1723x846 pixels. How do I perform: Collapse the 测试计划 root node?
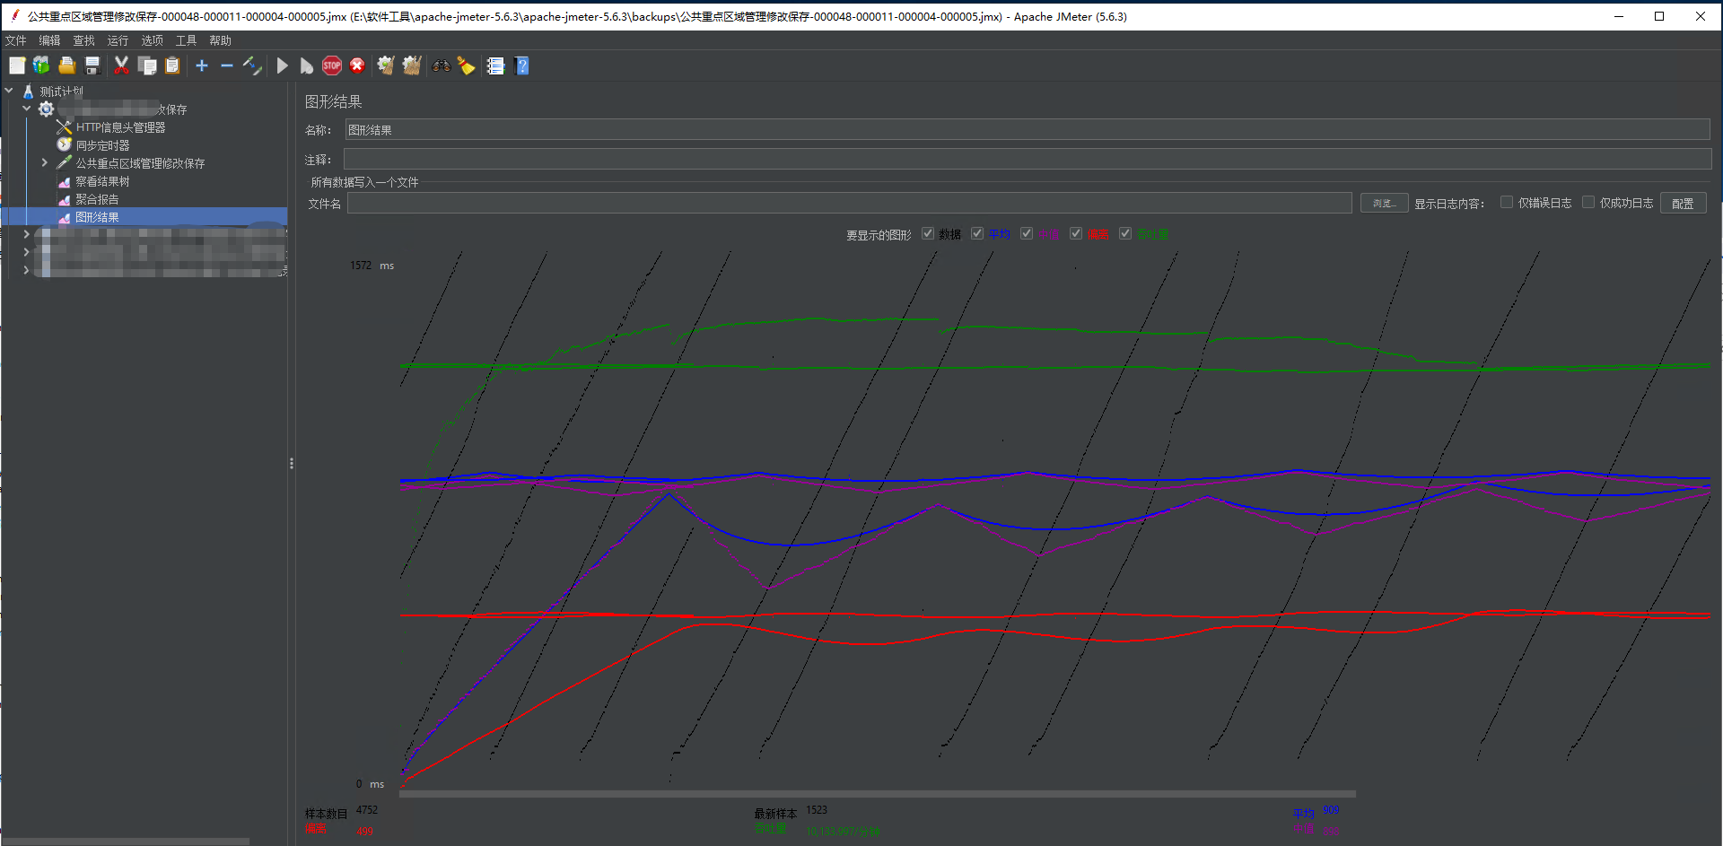point(9,91)
